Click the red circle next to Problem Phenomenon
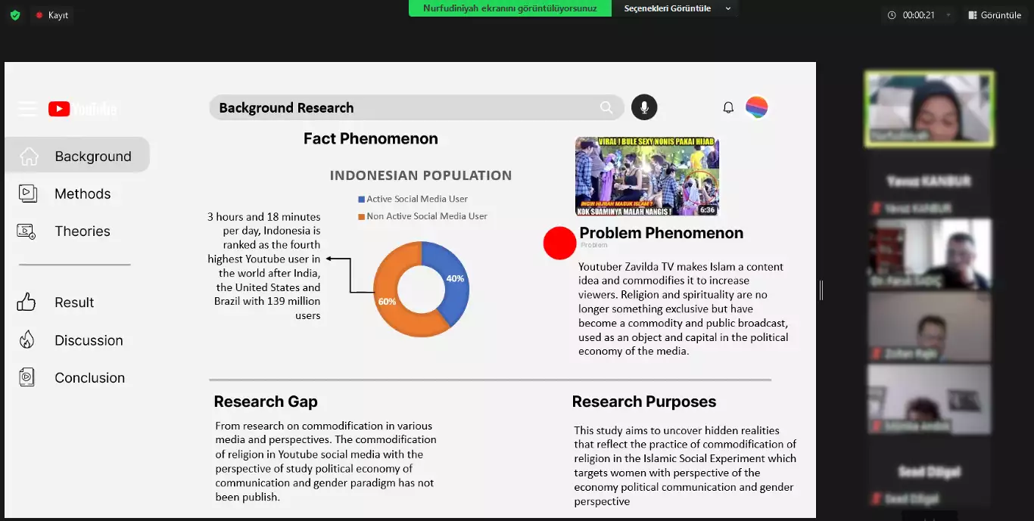The width and height of the screenshot is (1034, 521). coord(559,243)
